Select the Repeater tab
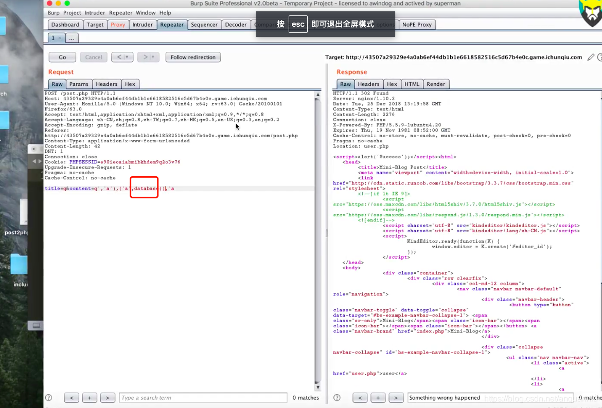 (172, 25)
